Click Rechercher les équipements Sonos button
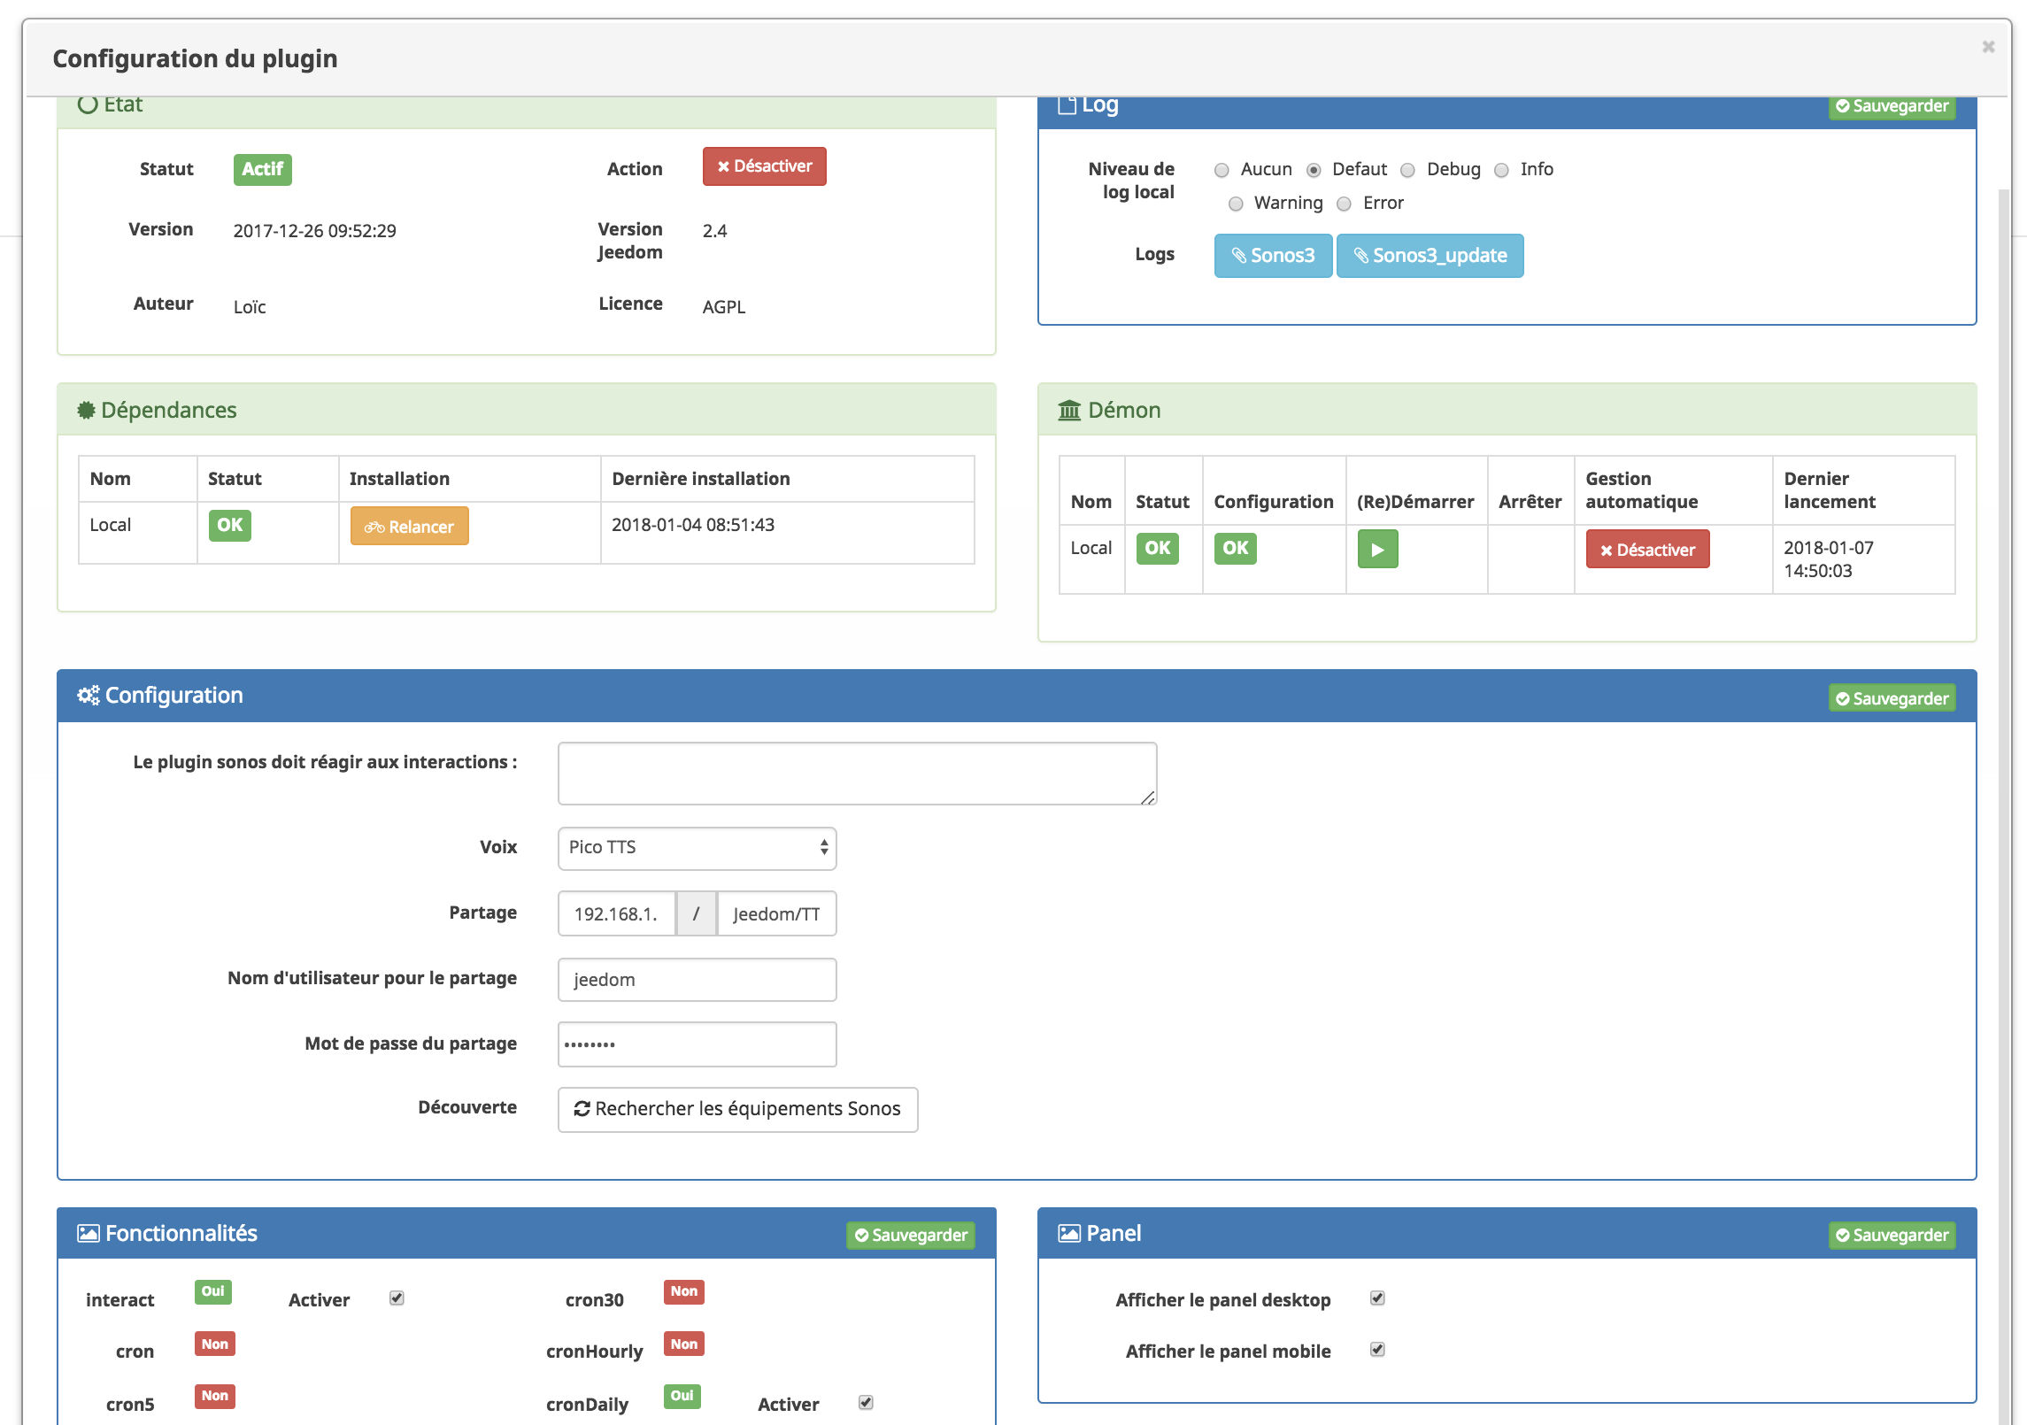This screenshot has width=2027, height=1425. [x=737, y=1109]
